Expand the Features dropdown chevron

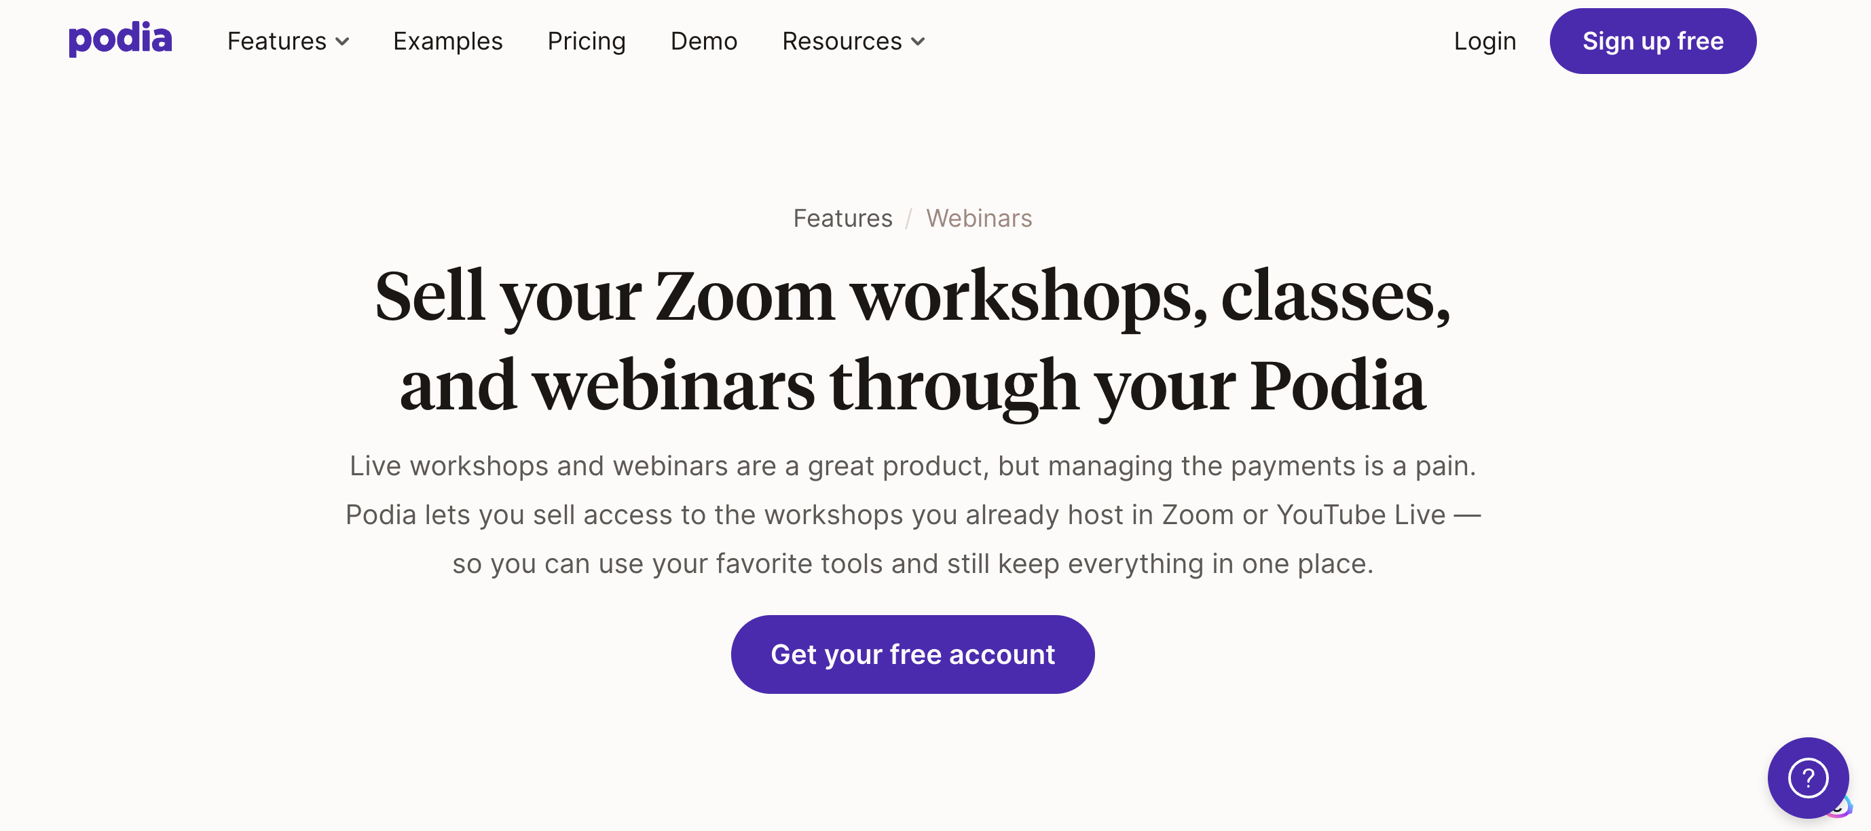point(344,42)
